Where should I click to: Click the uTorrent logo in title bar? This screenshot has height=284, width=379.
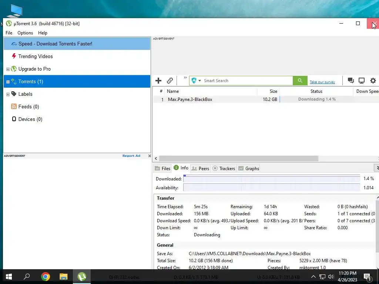pyautogui.click(x=9, y=23)
